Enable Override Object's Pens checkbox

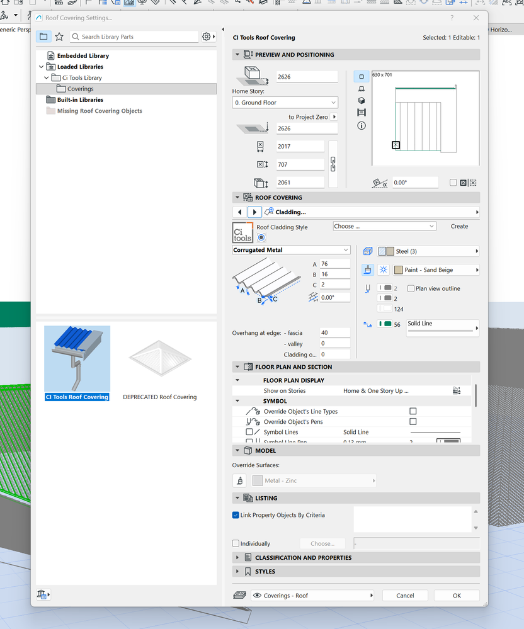[x=413, y=422]
